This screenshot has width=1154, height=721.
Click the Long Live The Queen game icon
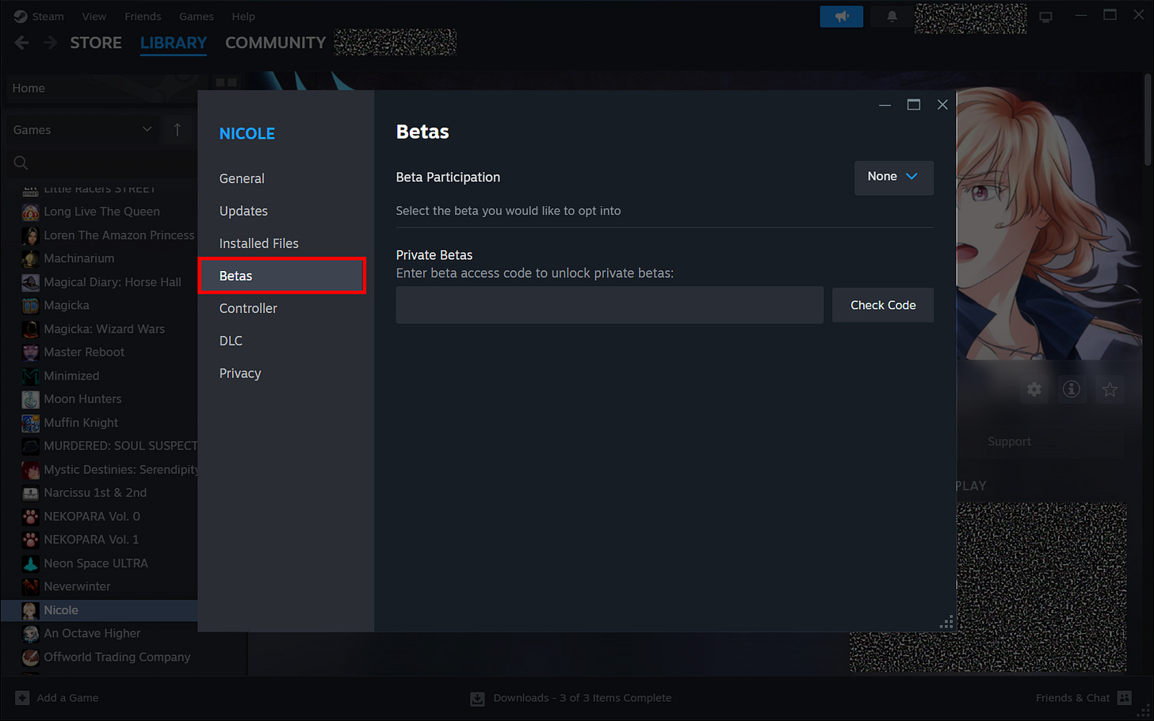[30, 212]
